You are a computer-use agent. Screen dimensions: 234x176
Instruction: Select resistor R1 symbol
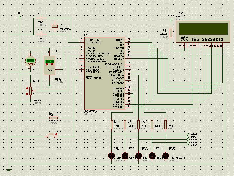(112, 125)
